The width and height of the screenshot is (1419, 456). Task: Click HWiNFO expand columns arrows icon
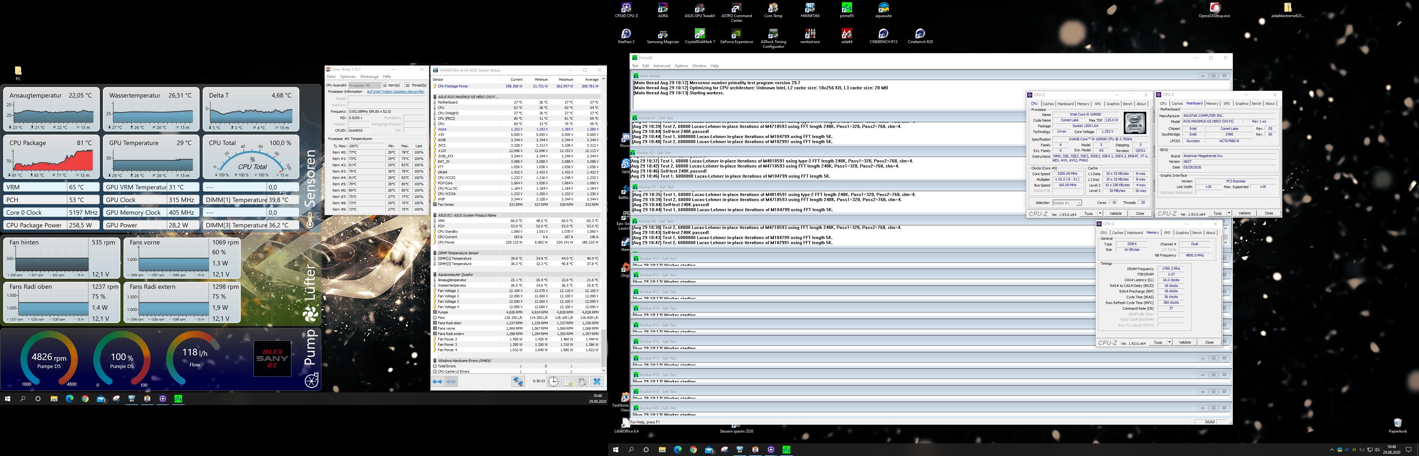click(x=437, y=381)
